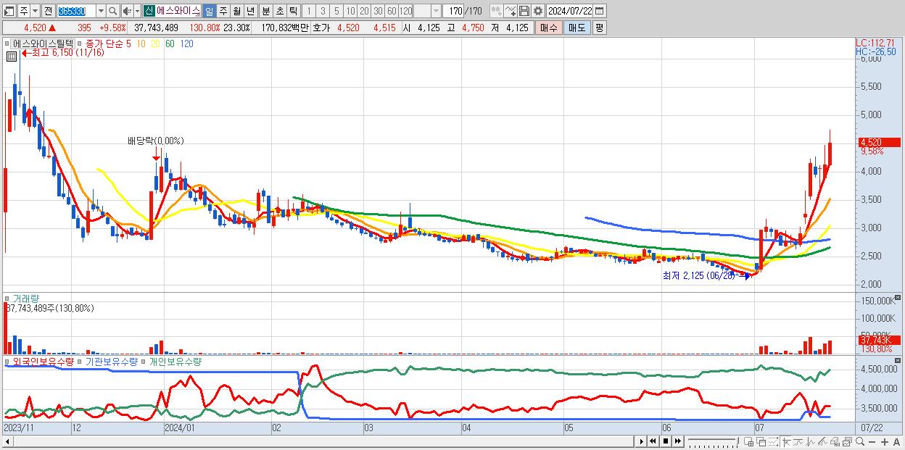Click 개인보유수량 indicator label
The image size is (905, 450).
click(x=175, y=362)
